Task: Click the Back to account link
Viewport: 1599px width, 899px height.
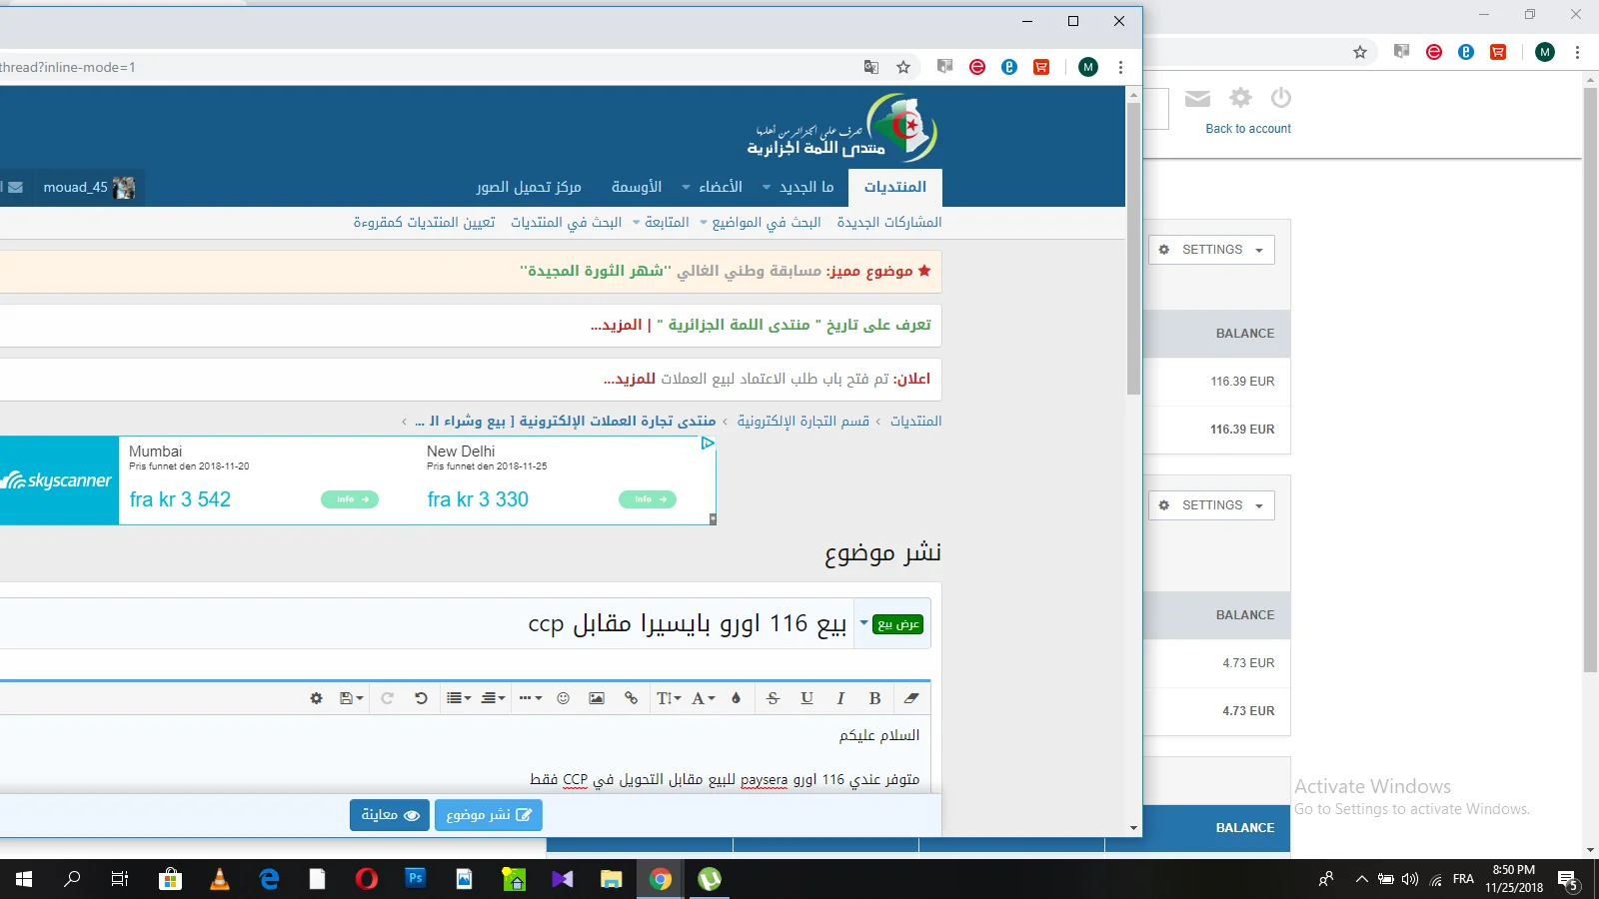Action: tap(1247, 129)
